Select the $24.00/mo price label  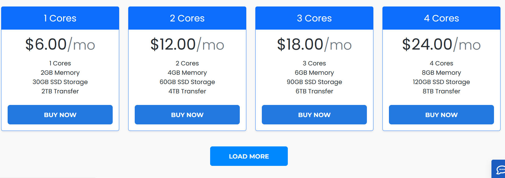[x=441, y=45]
